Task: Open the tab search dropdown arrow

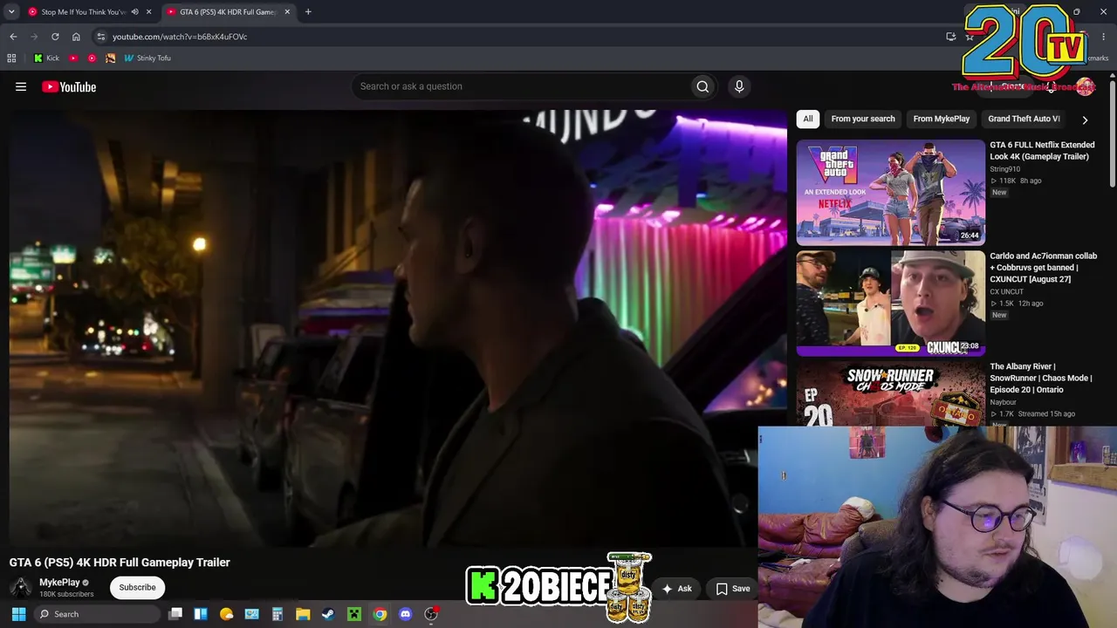Action: click(x=11, y=11)
